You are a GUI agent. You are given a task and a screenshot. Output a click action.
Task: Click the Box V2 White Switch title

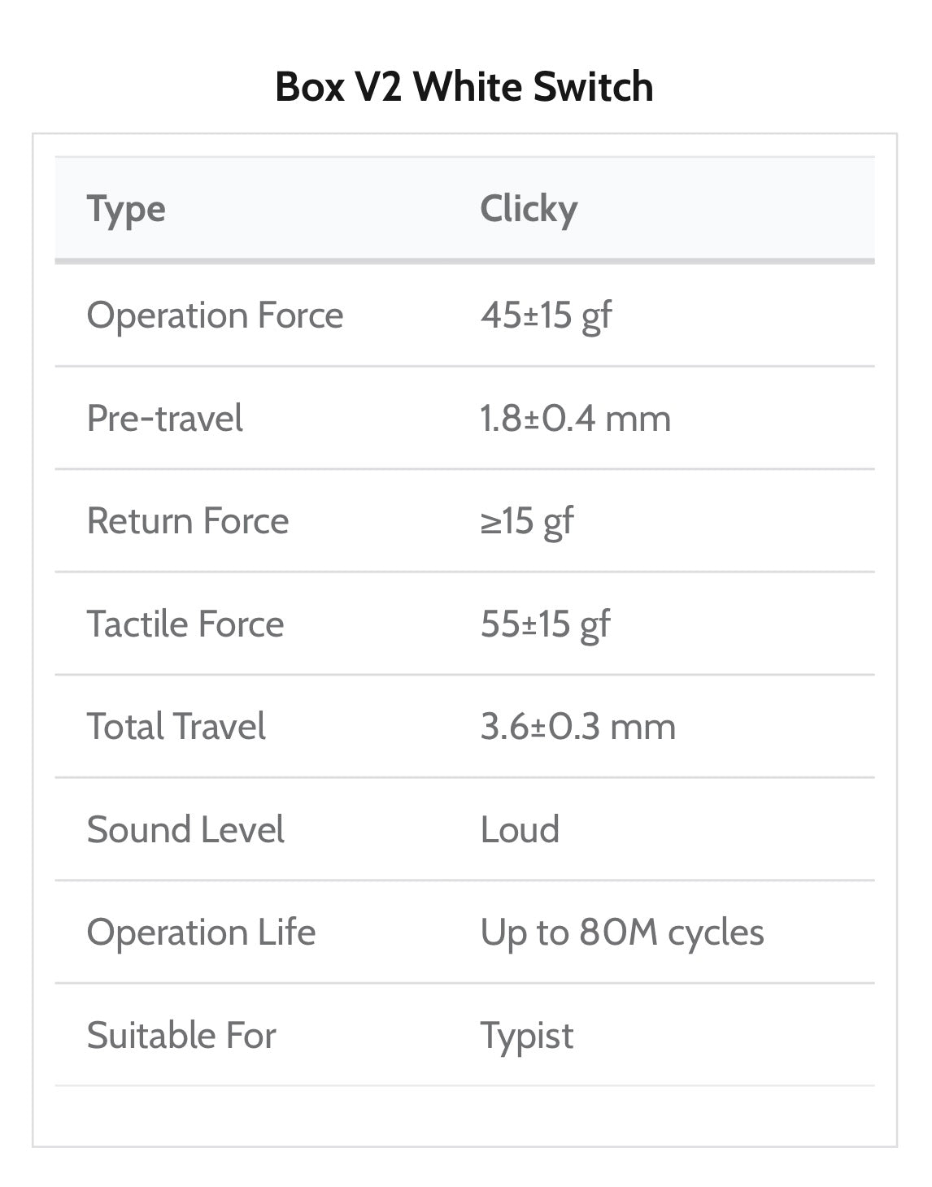click(x=464, y=86)
